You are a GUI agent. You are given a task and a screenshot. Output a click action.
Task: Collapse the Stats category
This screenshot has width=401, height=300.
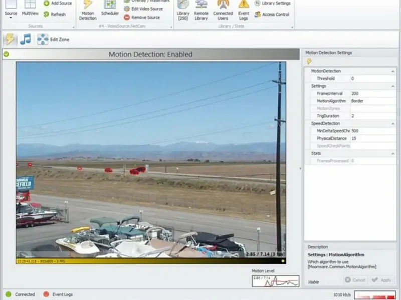(393, 153)
